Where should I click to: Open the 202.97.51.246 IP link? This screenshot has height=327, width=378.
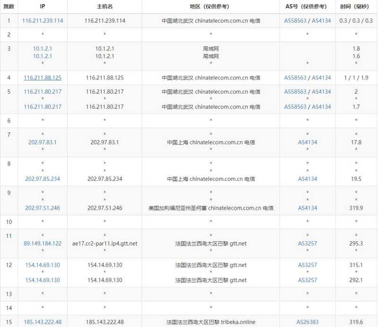(43, 208)
